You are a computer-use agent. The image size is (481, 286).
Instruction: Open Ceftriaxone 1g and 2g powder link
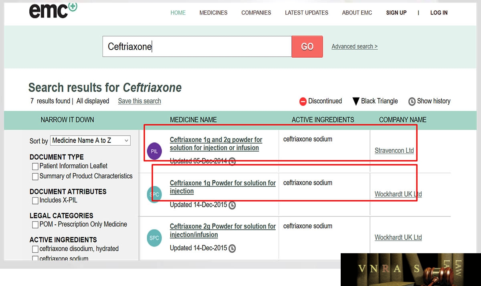click(216, 144)
